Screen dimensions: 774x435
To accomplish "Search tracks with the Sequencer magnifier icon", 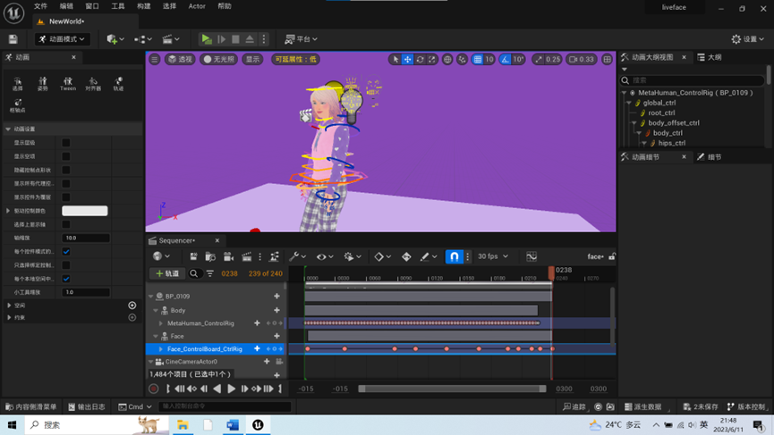I will 194,273.
